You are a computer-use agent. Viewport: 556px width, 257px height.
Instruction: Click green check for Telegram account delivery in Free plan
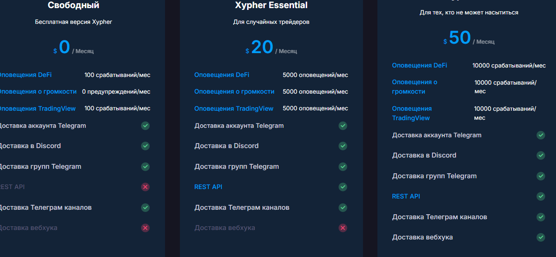[x=145, y=126]
